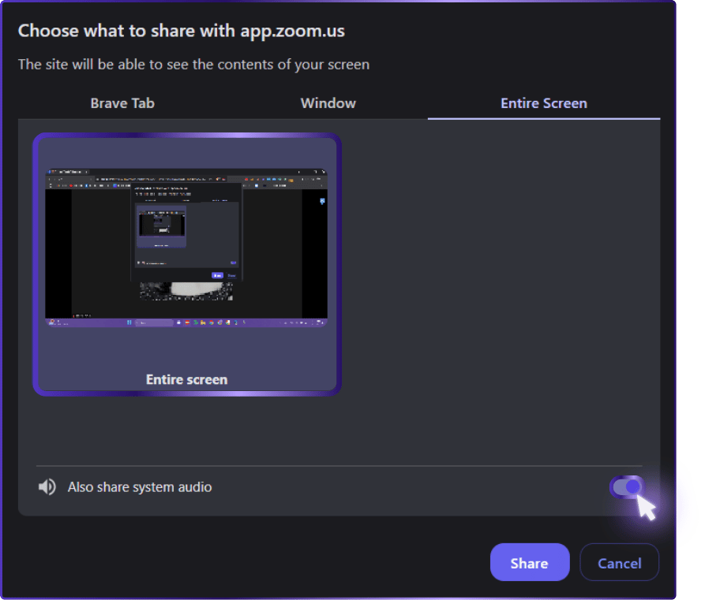
Task: Click the 'Choose what to share with app.zoom.us' title
Action: point(182,31)
